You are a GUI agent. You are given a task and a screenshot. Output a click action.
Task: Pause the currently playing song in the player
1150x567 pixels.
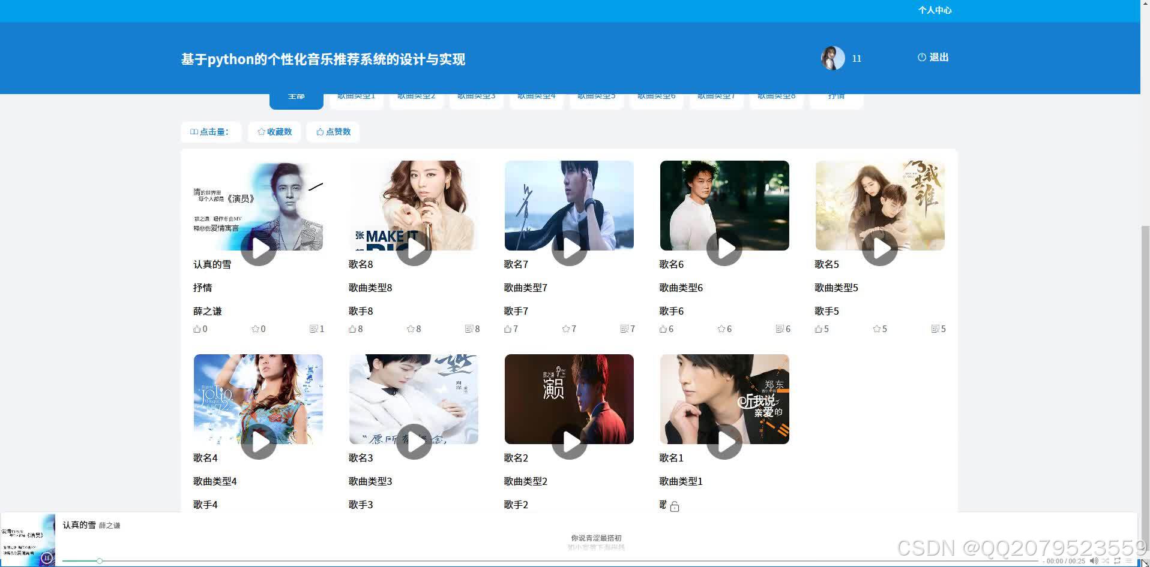tap(47, 558)
